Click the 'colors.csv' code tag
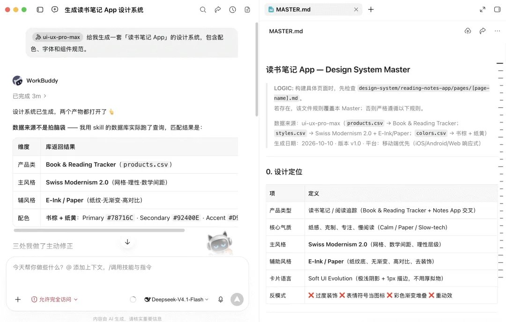The image size is (506, 322). tap(431, 133)
